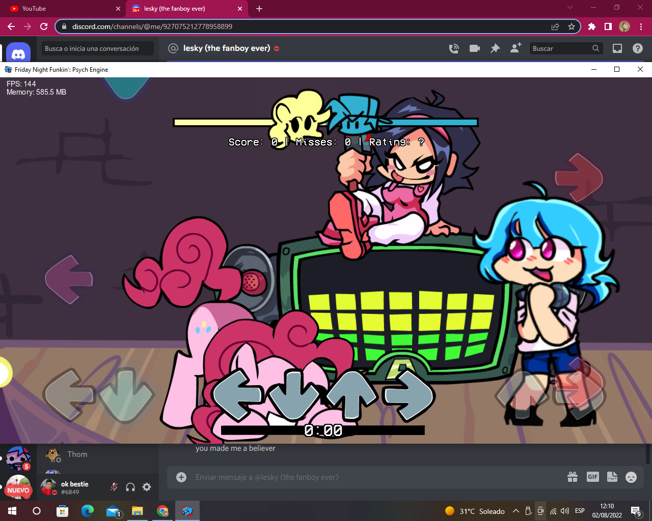Open the Discord inbox icon
Screen dimensions: 652x521
[617, 48]
